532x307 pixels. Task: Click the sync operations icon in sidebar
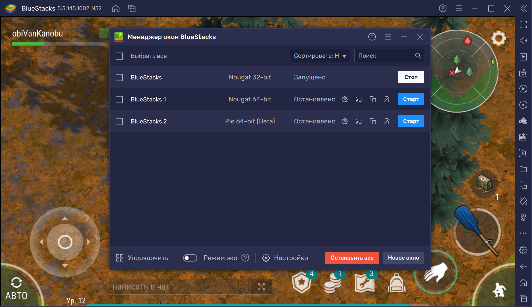click(x=523, y=105)
